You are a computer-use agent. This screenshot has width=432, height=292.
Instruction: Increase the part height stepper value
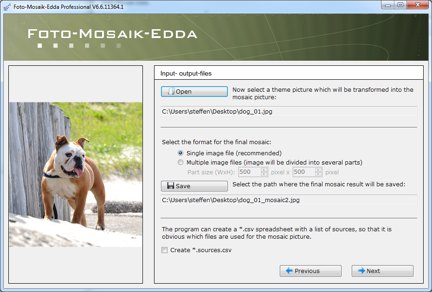coord(318,170)
